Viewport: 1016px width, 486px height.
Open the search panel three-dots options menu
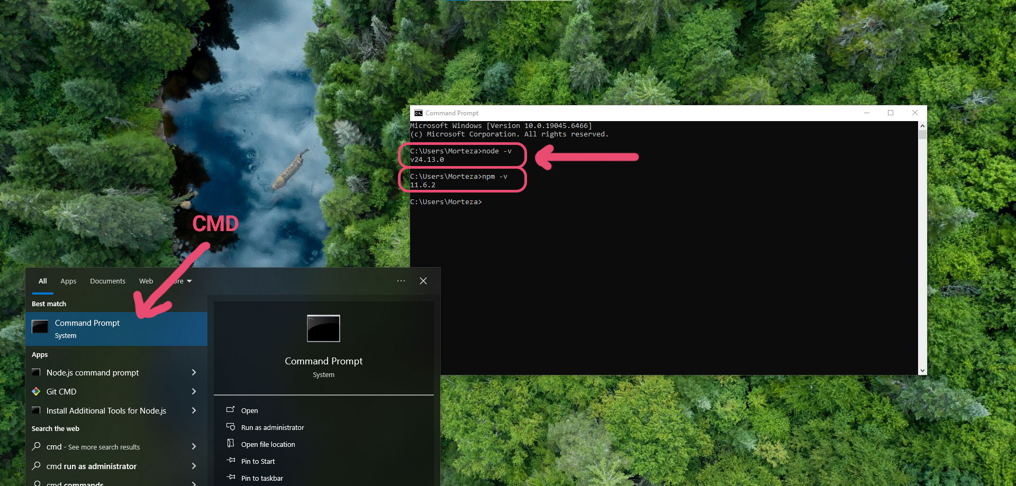click(x=401, y=281)
